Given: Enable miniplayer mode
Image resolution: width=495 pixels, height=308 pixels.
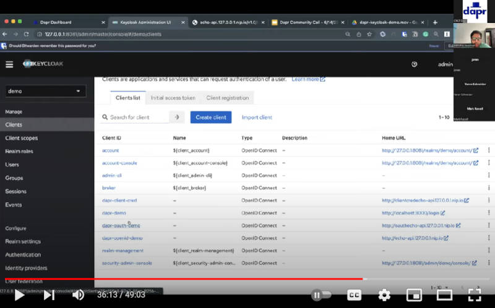Looking at the screenshot, I should click(414, 295).
